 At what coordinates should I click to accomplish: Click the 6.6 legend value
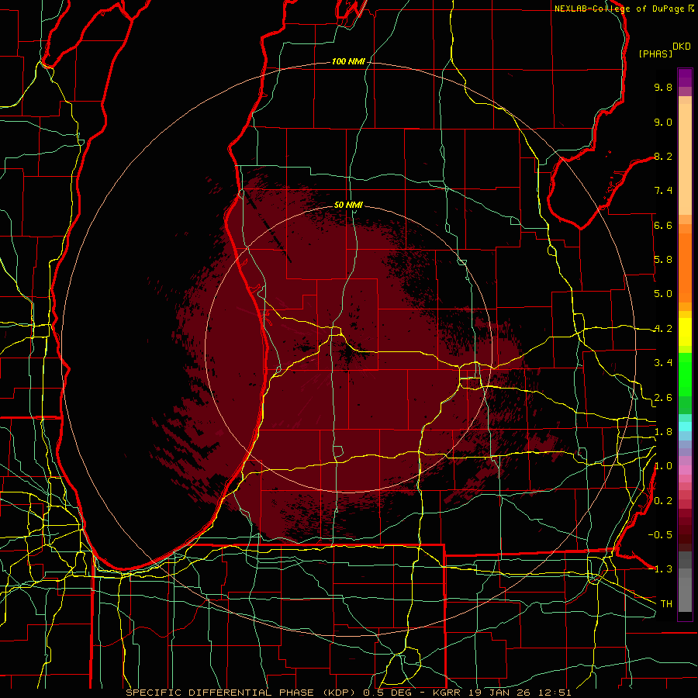pos(663,225)
